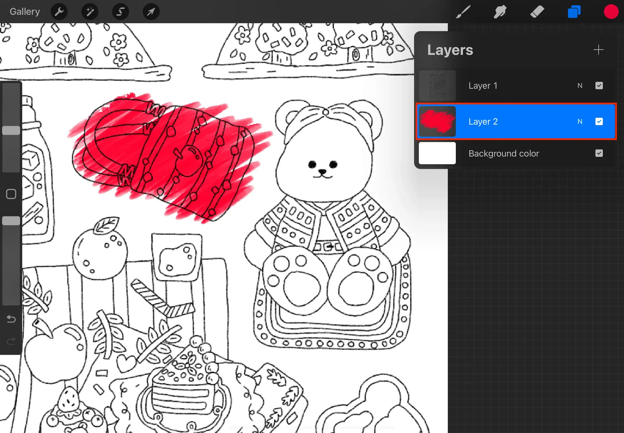Select the Paint brush tool
Screen dimensions: 624x433
[463, 12]
